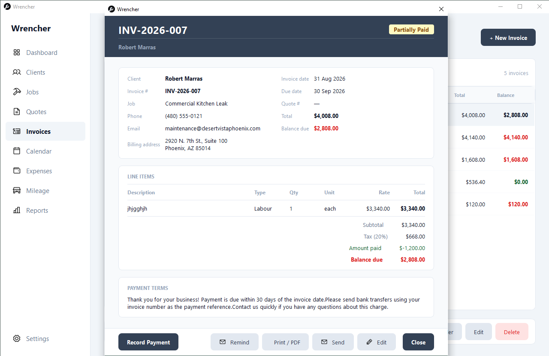549x356 pixels.
Task: Click line item description jhjgghjh
Action: [137, 209]
